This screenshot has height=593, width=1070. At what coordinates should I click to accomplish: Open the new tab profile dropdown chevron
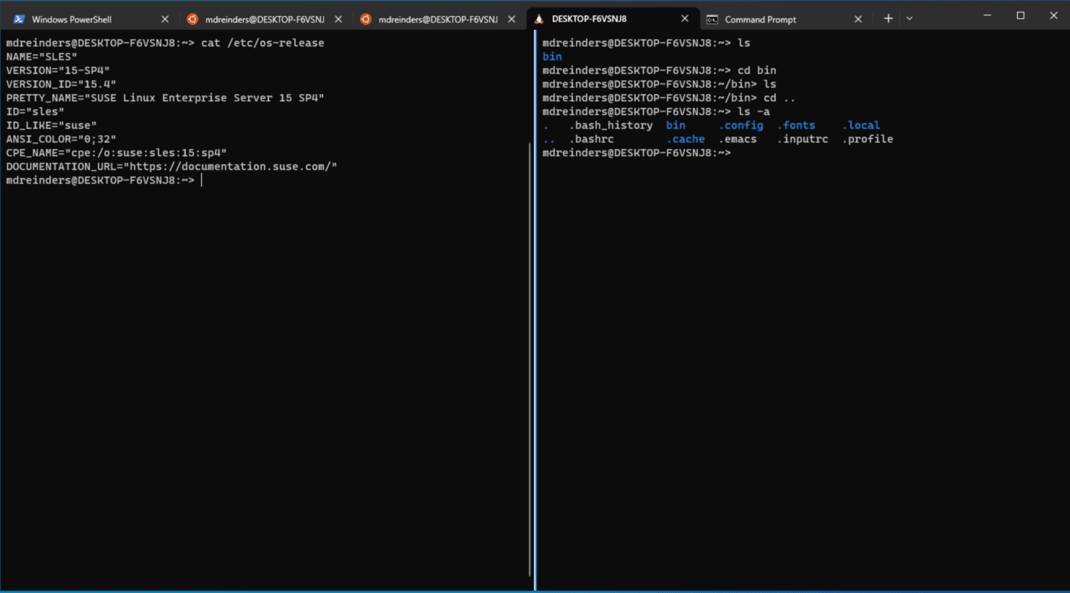click(910, 18)
